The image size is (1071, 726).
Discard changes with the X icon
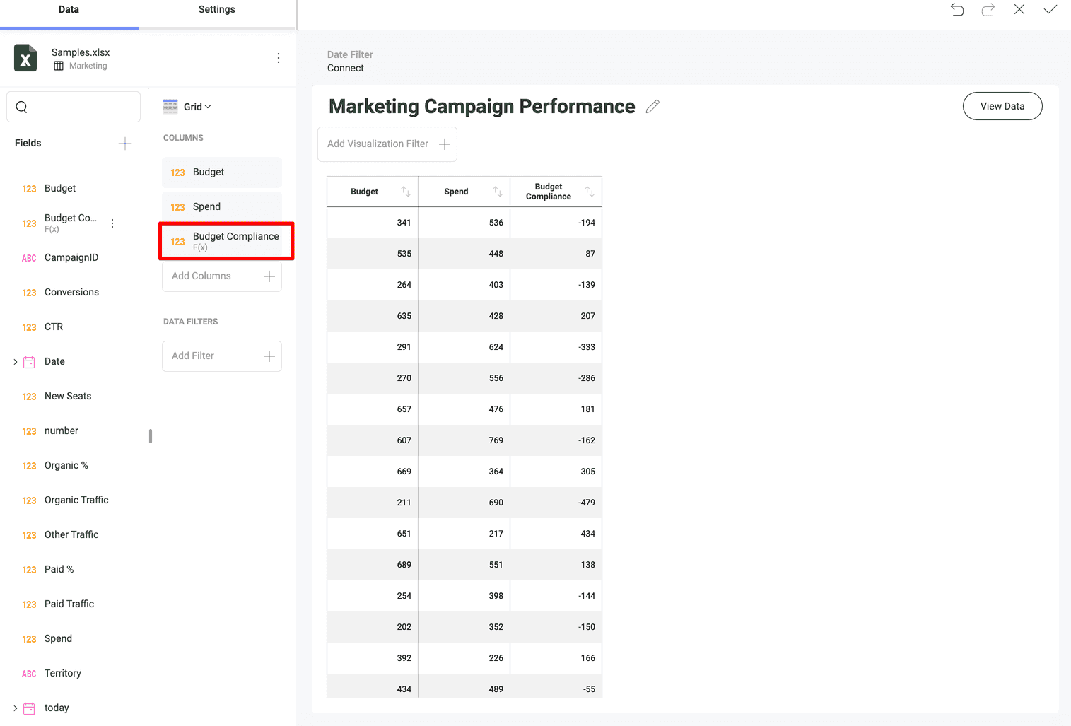[1019, 9]
